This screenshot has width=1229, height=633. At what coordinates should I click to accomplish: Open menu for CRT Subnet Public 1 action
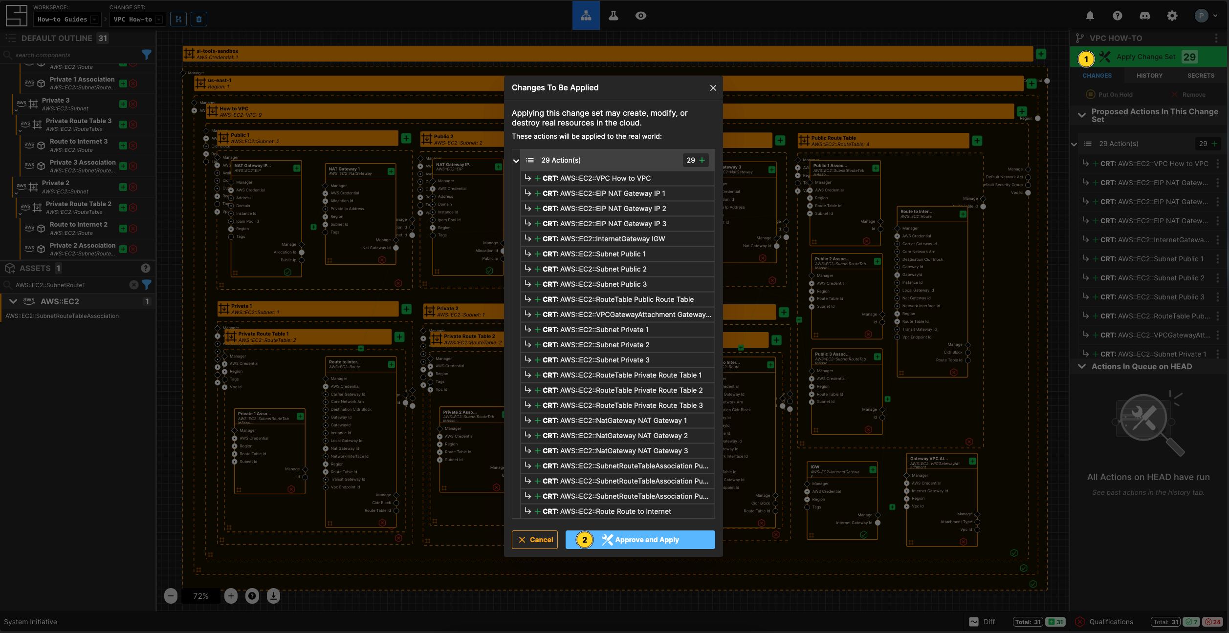coord(1217,259)
